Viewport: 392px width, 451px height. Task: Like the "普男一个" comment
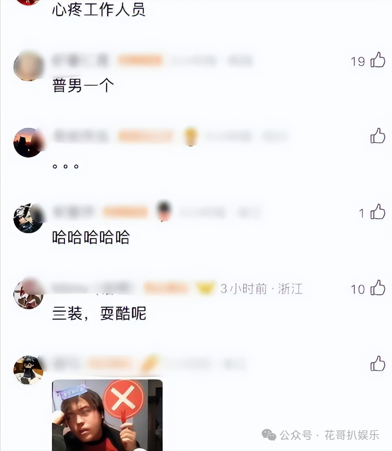click(377, 60)
